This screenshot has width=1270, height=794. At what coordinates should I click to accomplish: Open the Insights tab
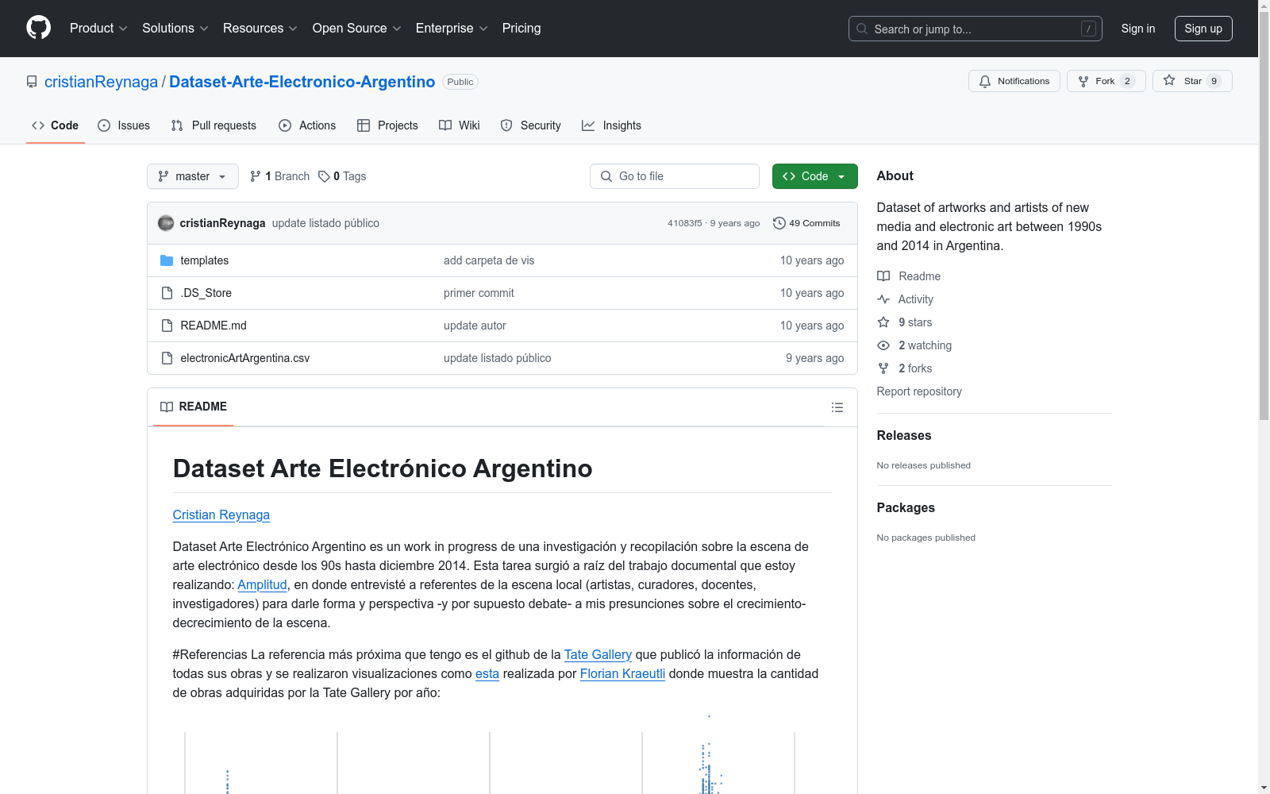point(611,125)
